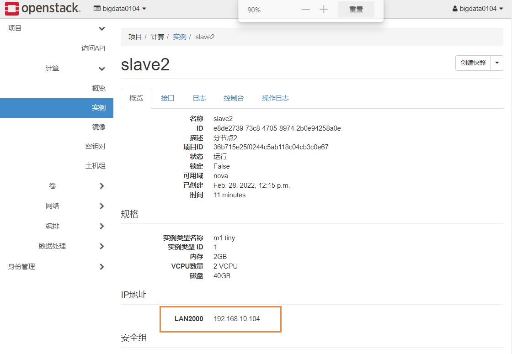Click the project ID 36b715e25f0244c5ab118c04cb3c0e67
Screen dimensions: 512x354
click(271, 147)
